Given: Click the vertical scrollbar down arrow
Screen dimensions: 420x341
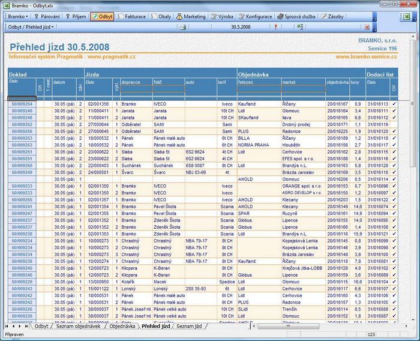Looking at the screenshot, I should pos(413,320).
